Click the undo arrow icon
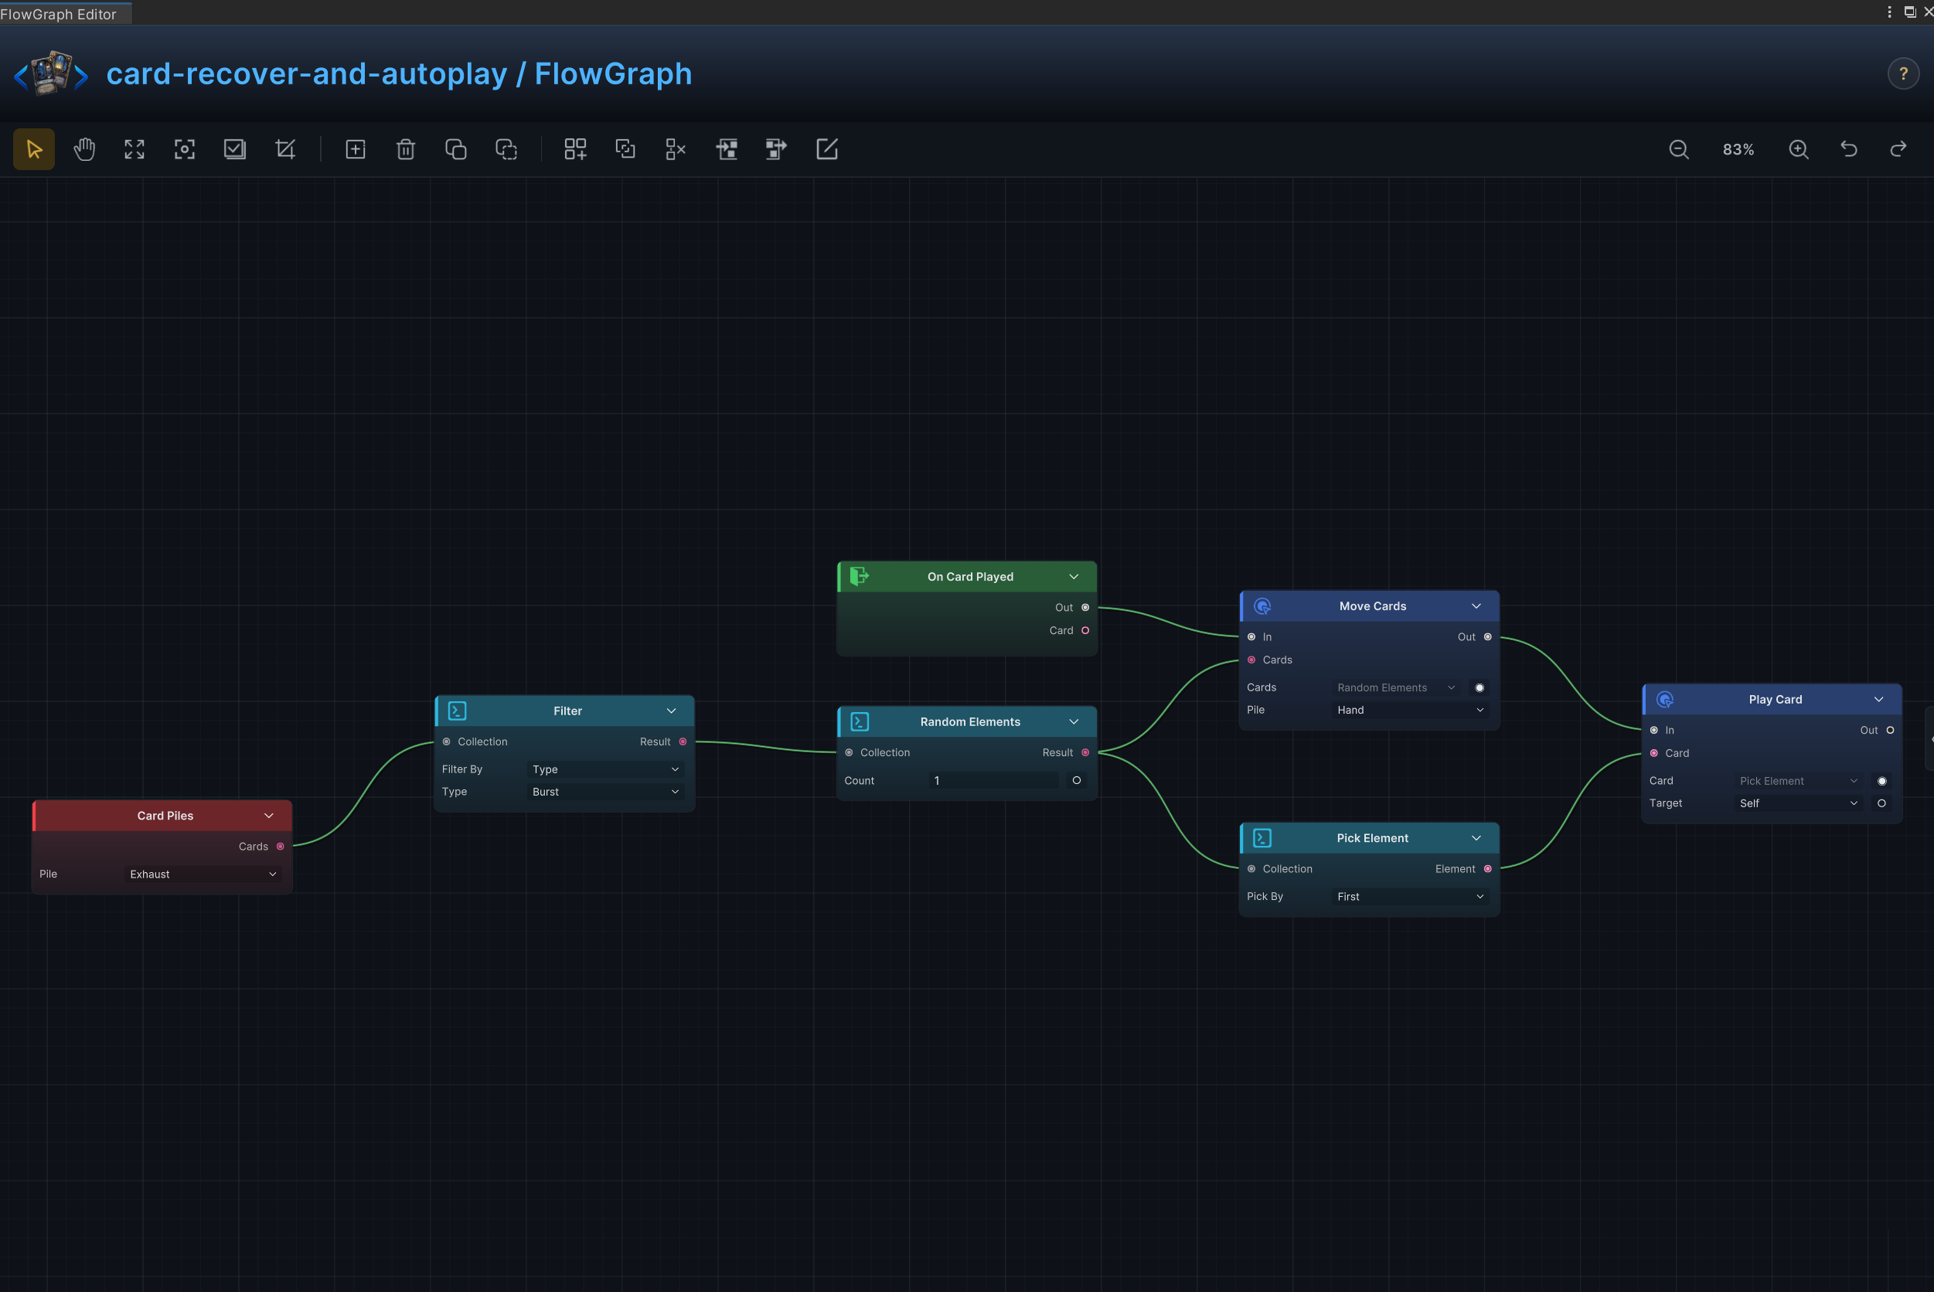Screen dimensions: 1934x1292 click(1849, 149)
